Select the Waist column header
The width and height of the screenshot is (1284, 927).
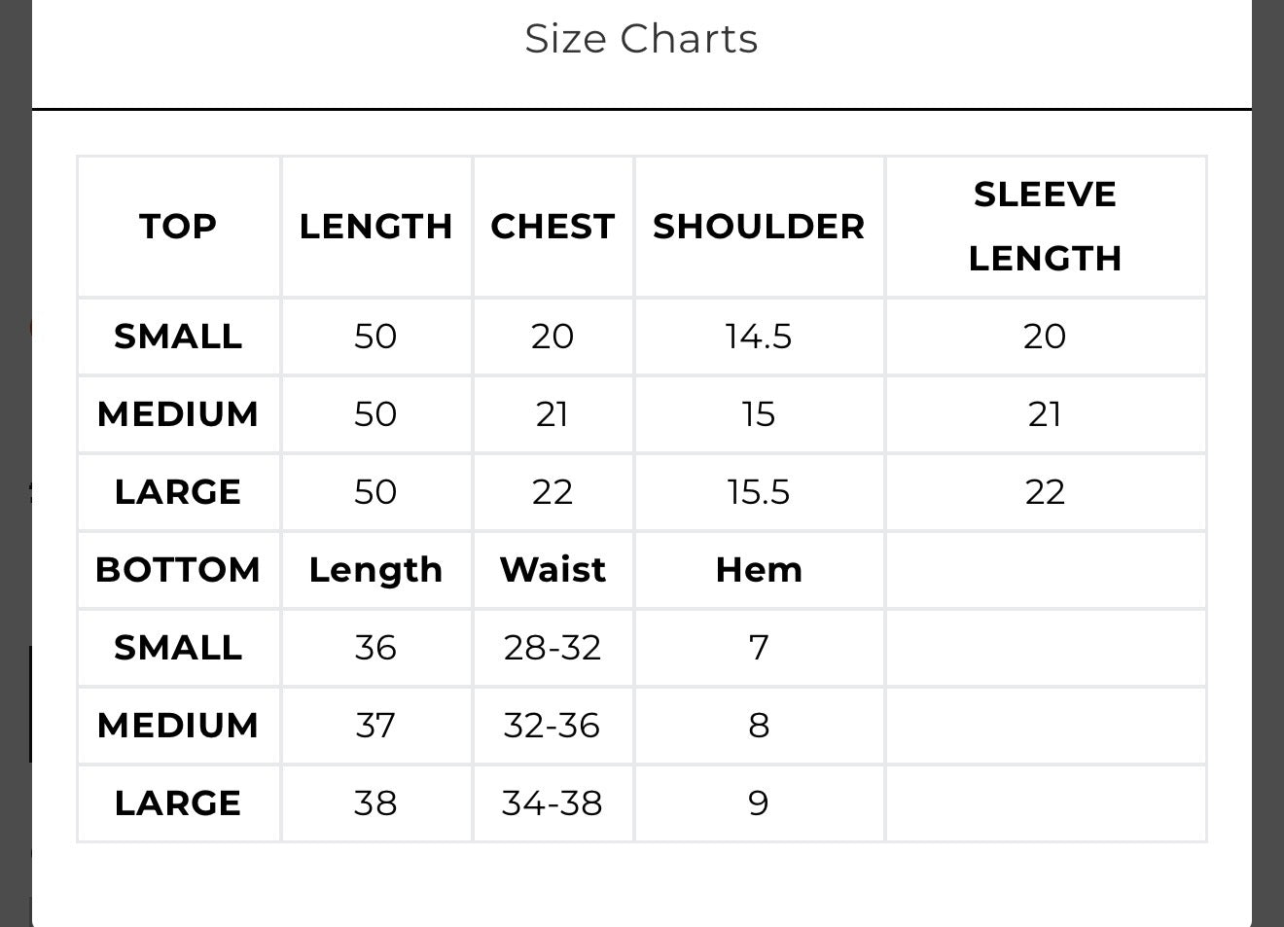point(553,570)
